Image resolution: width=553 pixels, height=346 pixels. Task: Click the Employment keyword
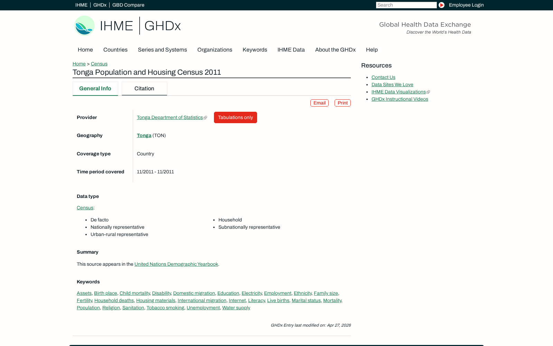point(278,293)
